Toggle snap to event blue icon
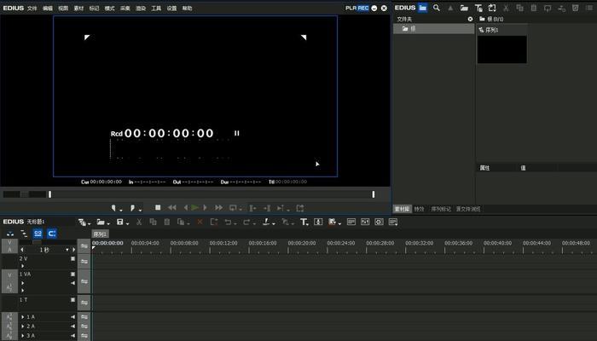Viewport: 597px width, 341px height. (x=52, y=234)
